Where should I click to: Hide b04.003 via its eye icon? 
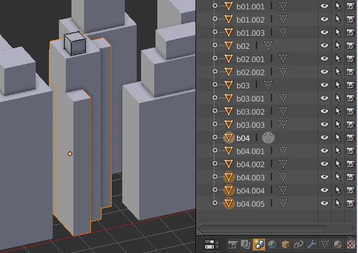click(324, 177)
